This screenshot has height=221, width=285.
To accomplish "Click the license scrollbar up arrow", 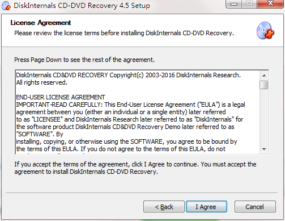I will click(x=264, y=76).
